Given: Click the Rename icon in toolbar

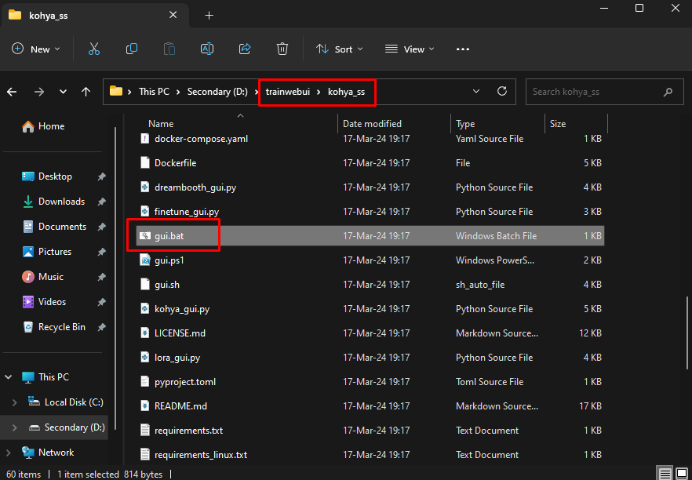Looking at the screenshot, I should [207, 49].
